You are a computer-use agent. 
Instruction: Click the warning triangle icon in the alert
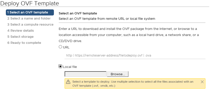tap(68, 82)
